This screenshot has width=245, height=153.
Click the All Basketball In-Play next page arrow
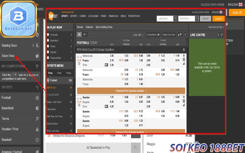136,147
